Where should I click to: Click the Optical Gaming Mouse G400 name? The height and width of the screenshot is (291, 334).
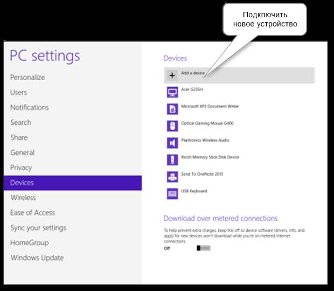coord(207,123)
